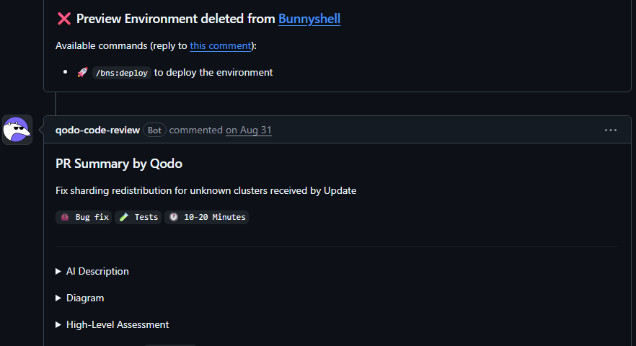Expand the High-Level Assessment section
This screenshot has width=636, height=346.
(112, 325)
